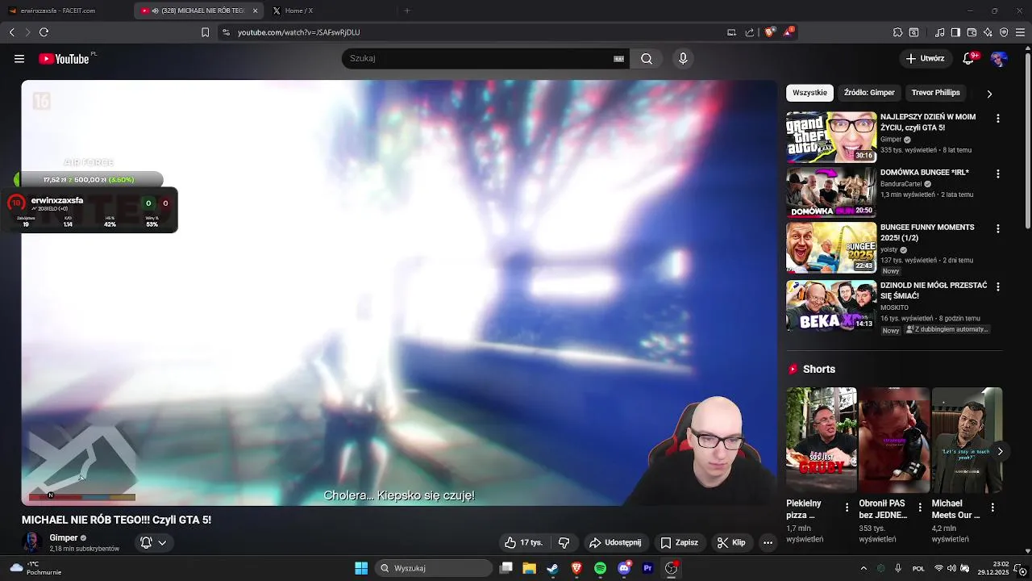This screenshot has width=1032, height=581.
Task: Show hidden system tray icons chevron
Action: click(x=863, y=568)
